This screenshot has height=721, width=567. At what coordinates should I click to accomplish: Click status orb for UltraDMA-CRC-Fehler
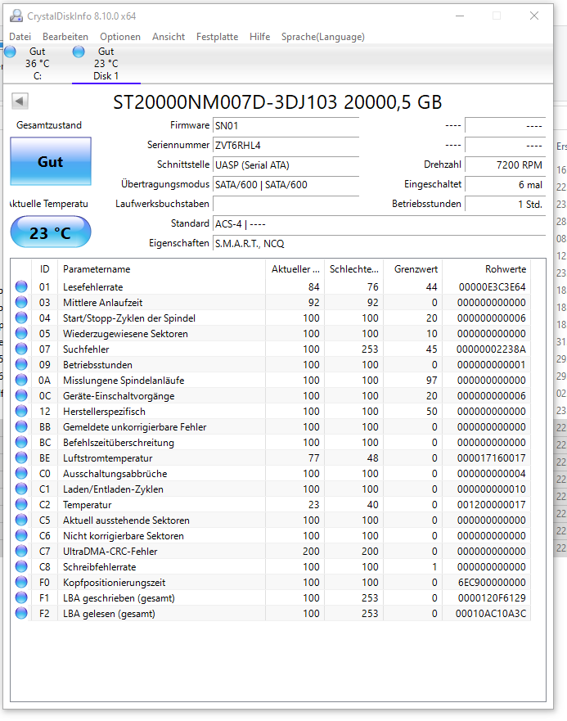[21, 551]
